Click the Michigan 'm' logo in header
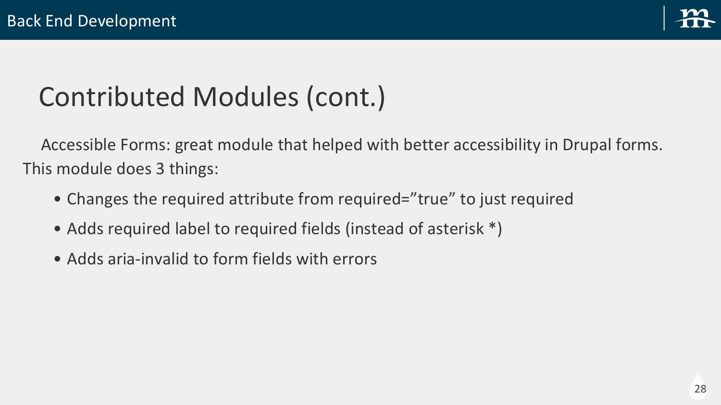Viewport: 721px width, 405px height. pyautogui.click(x=695, y=19)
